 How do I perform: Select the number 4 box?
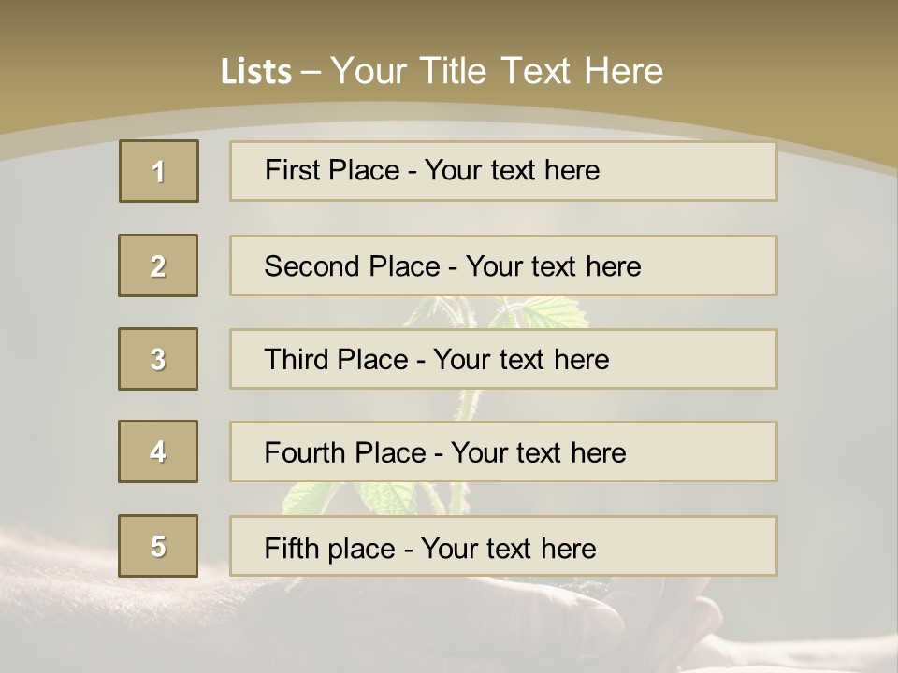click(158, 451)
